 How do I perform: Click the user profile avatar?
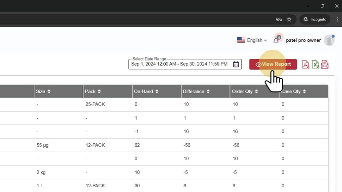[329, 40]
